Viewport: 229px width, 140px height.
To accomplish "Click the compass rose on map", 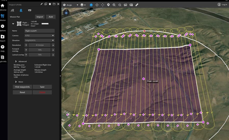I will click(x=66, y=13).
